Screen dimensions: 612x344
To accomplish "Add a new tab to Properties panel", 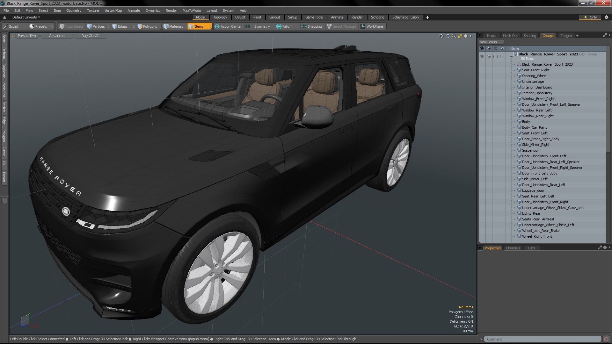I will coord(543,248).
